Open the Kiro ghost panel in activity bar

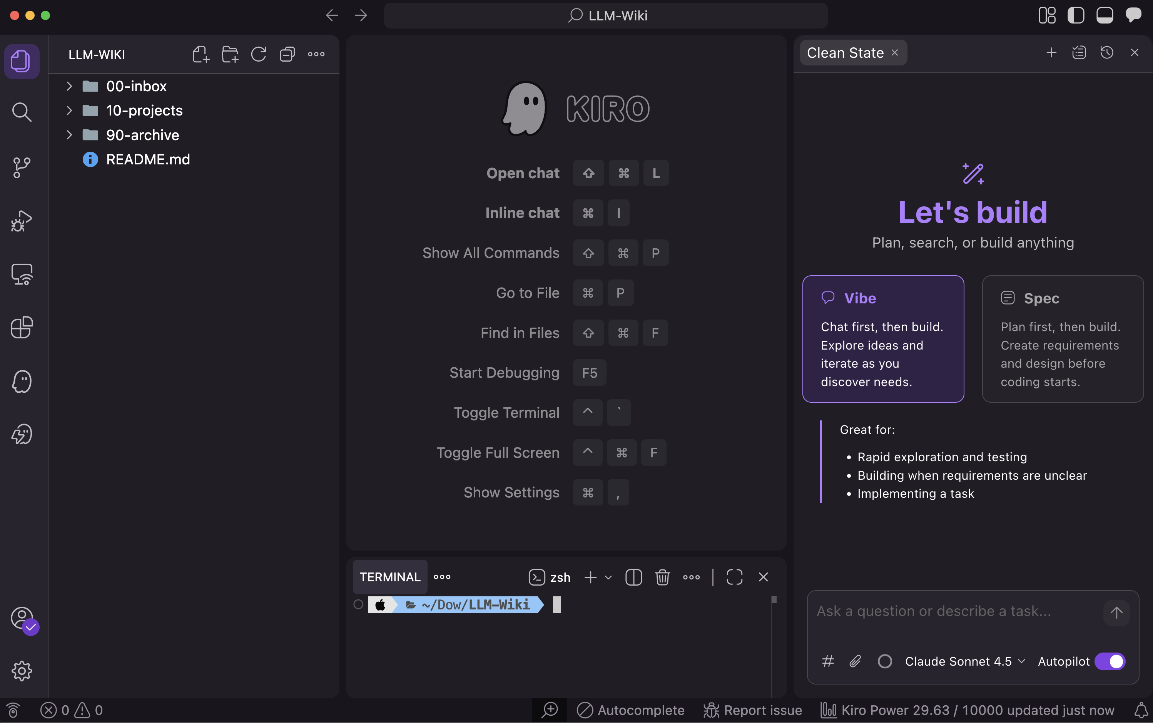pyautogui.click(x=22, y=382)
